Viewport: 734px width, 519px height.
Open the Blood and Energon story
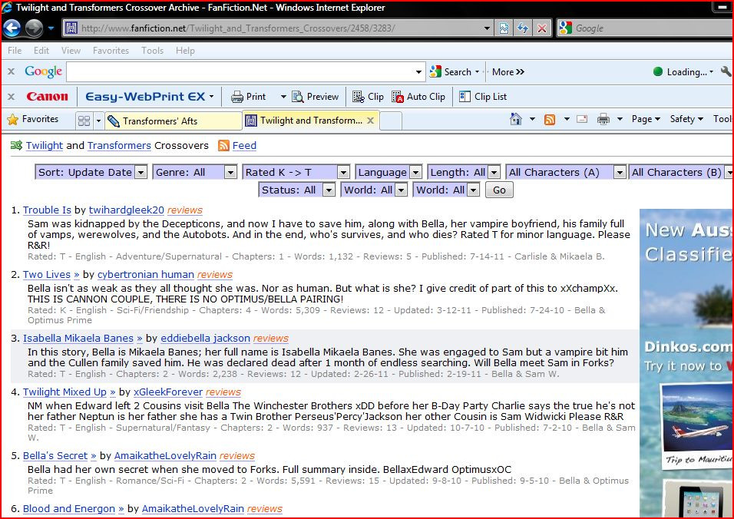coord(69,509)
